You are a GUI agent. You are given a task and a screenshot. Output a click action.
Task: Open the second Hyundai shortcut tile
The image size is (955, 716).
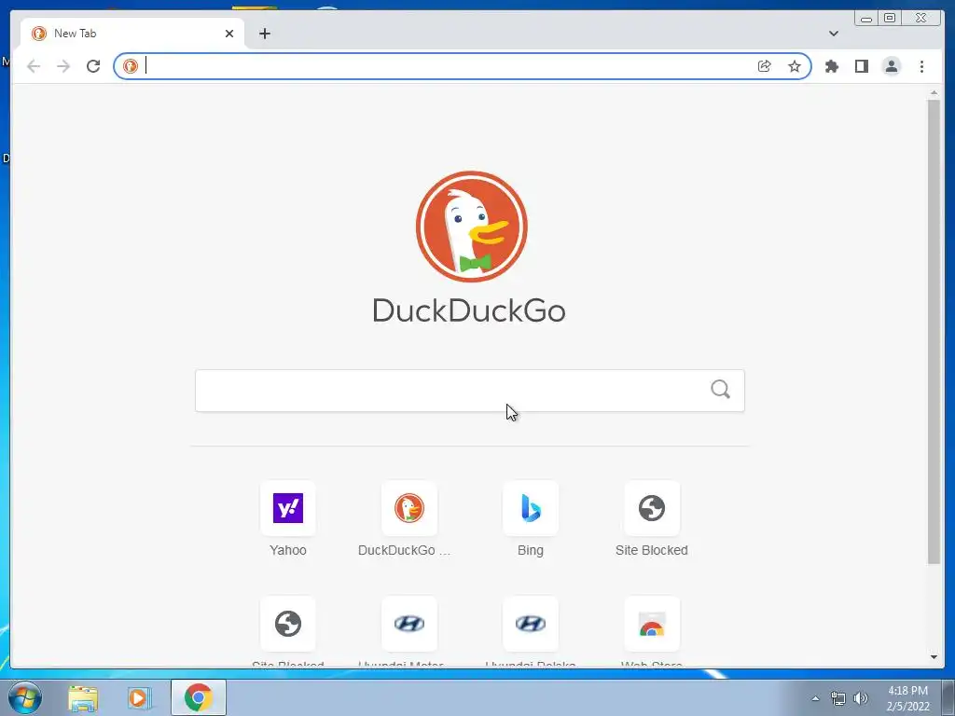pos(531,624)
